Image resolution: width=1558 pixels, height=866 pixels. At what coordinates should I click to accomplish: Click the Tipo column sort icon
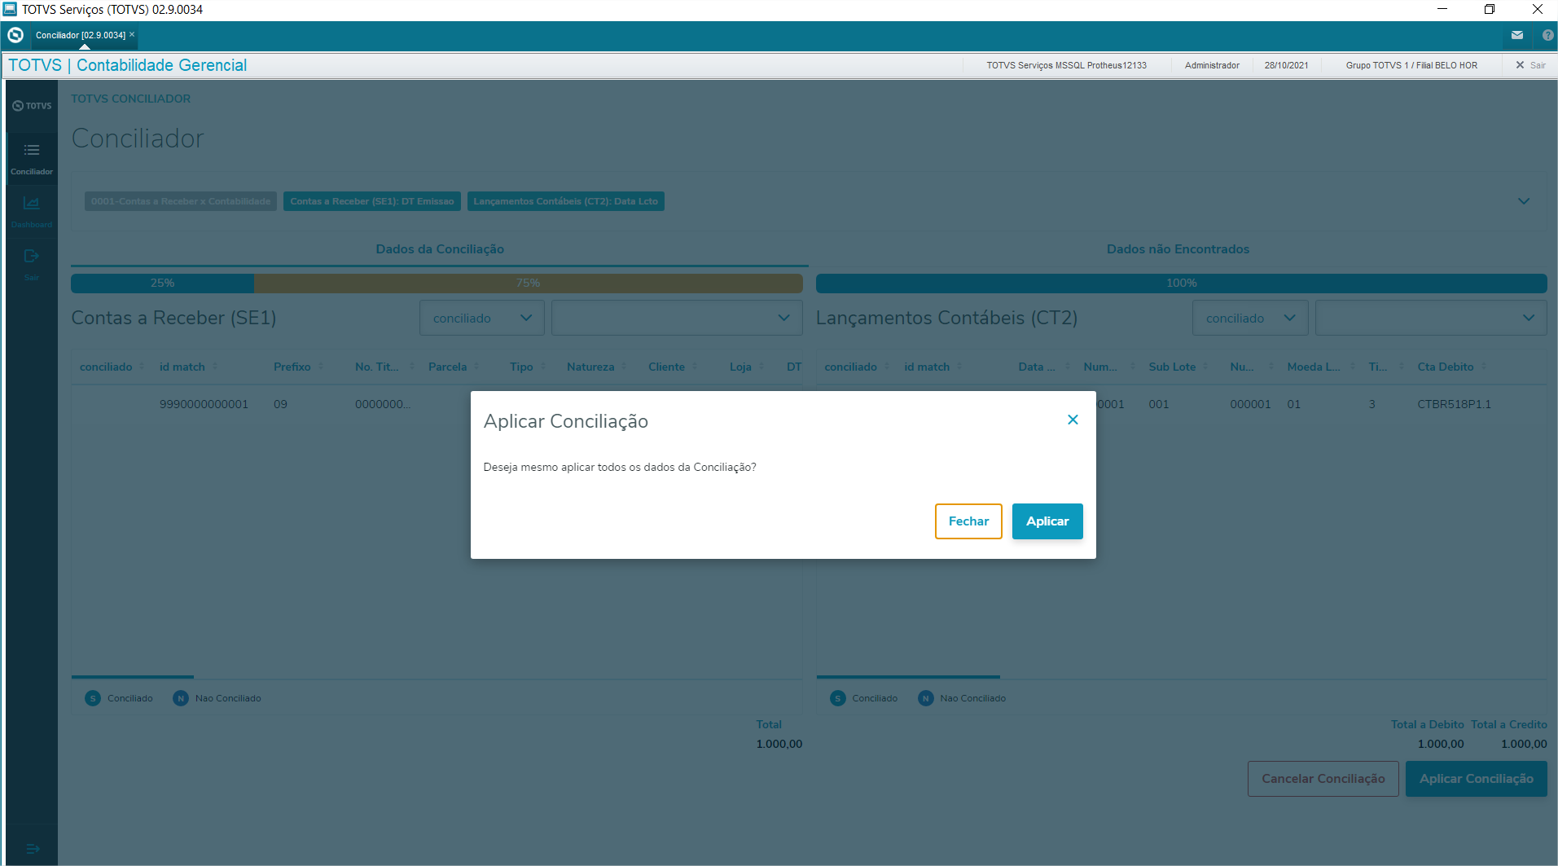pos(543,367)
